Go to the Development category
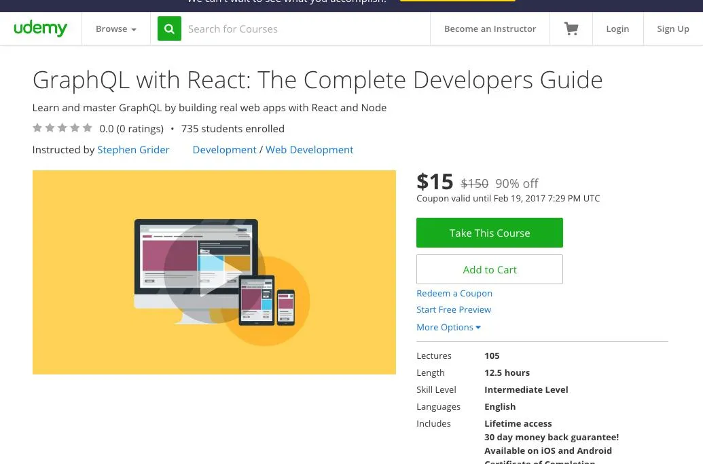The image size is (703, 464). tap(224, 149)
